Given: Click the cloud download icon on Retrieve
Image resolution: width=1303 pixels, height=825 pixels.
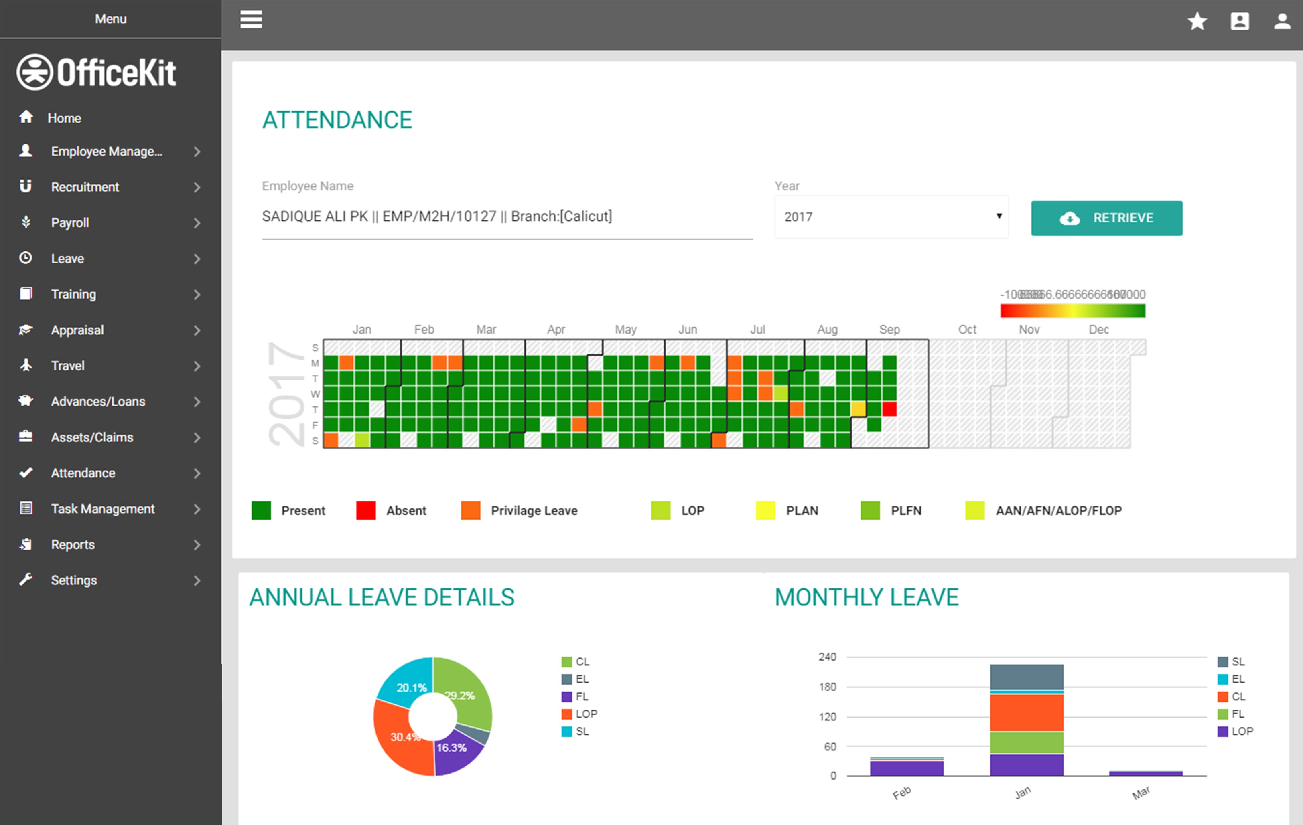Looking at the screenshot, I should coord(1069,218).
